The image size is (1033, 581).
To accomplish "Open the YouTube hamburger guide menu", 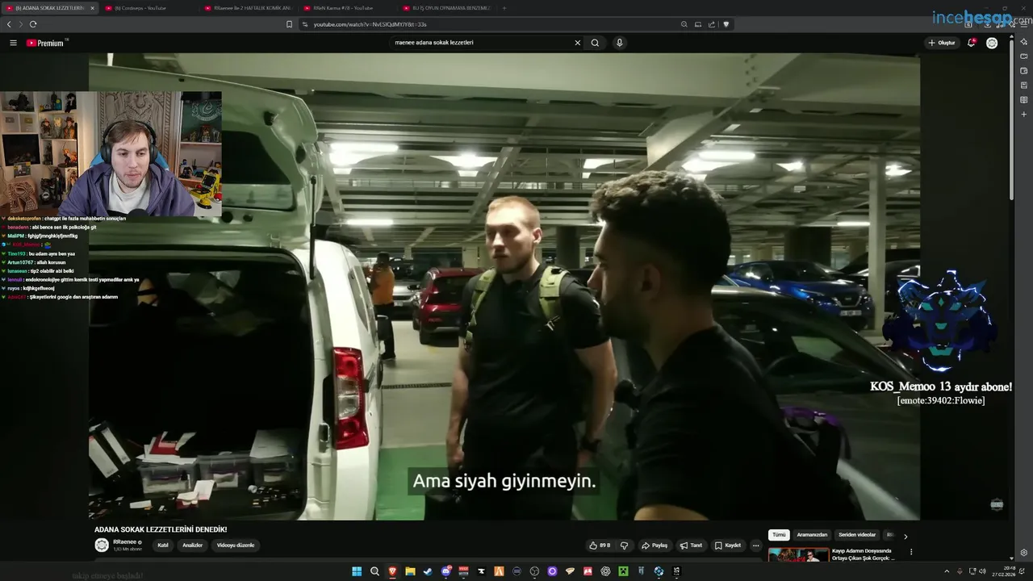I will [13, 43].
